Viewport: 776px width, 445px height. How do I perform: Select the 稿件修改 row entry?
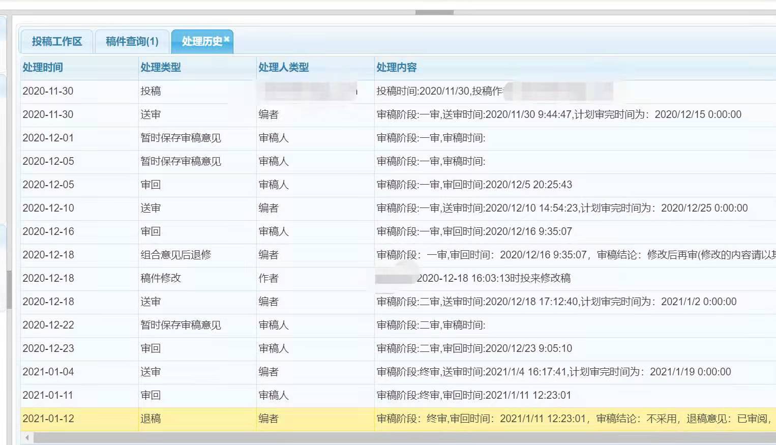[161, 278]
